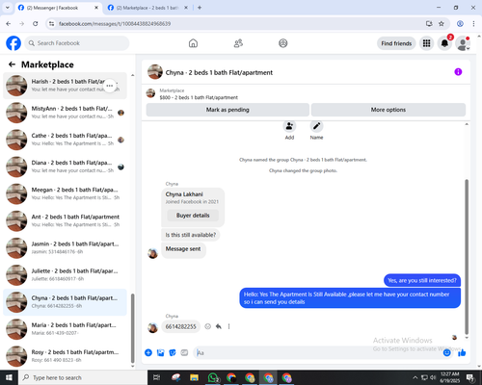
Task: Focus the Search Facebook field
Action: [x=77, y=43]
